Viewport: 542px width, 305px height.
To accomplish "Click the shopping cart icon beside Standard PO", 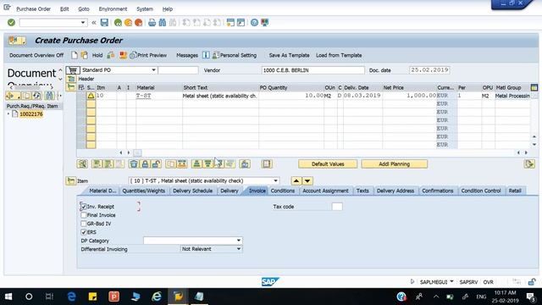I will (73, 70).
